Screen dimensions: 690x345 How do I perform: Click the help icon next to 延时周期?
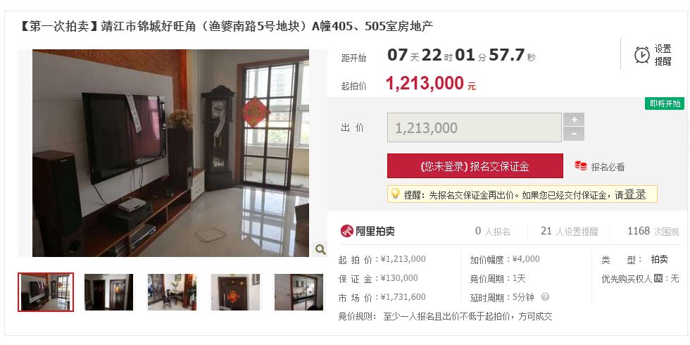tap(545, 297)
